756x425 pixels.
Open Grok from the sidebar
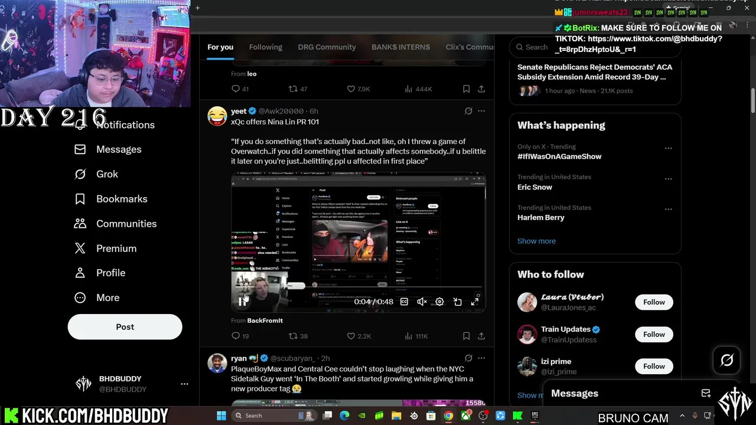tap(96, 174)
